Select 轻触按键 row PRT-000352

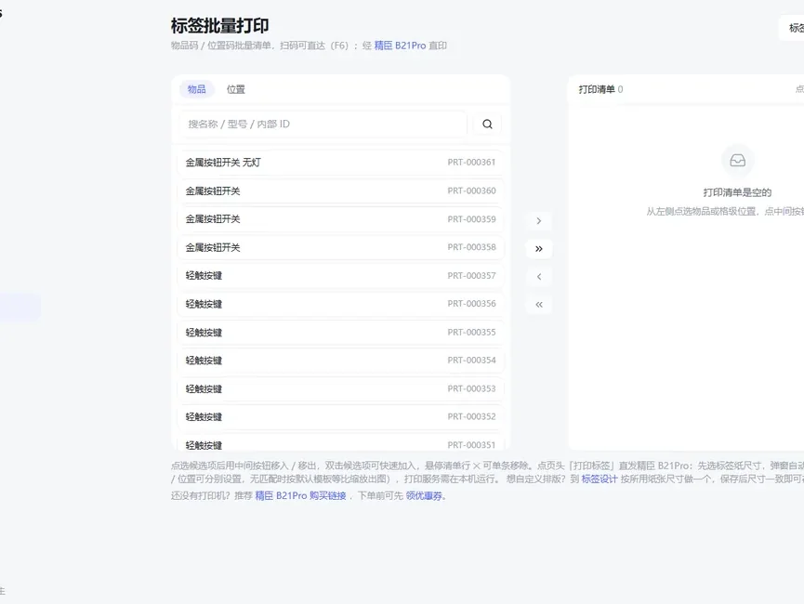click(x=340, y=417)
